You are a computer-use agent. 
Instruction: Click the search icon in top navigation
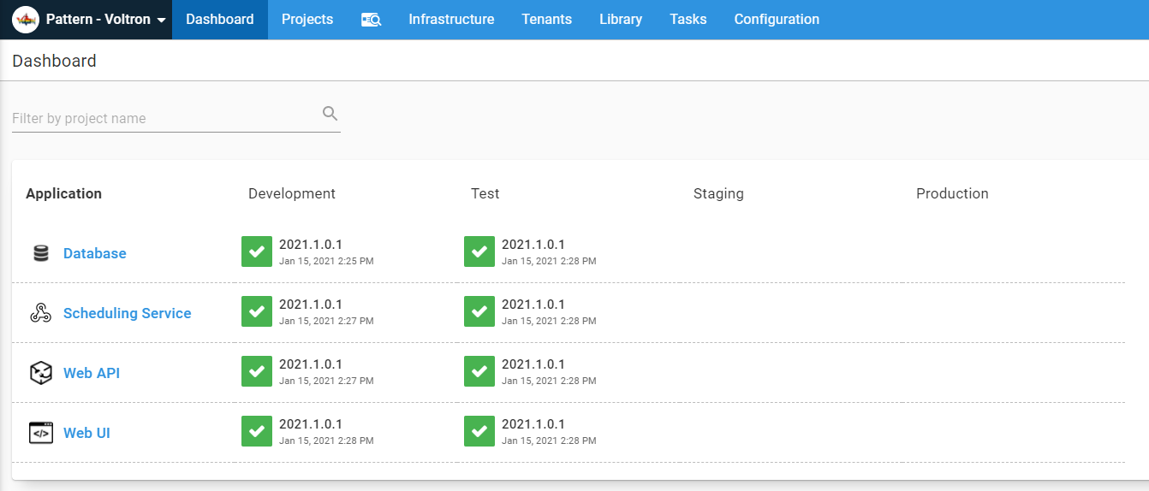(x=371, y=20)
